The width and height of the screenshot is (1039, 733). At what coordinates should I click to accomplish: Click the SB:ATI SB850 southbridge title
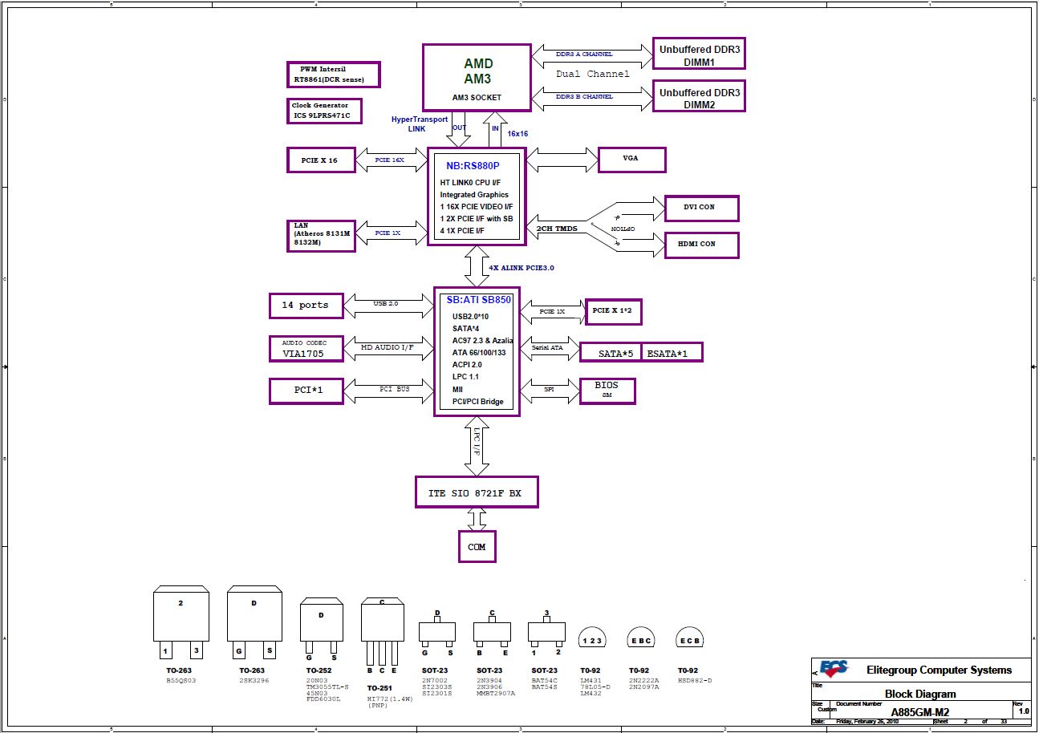(x=478, y=300)
